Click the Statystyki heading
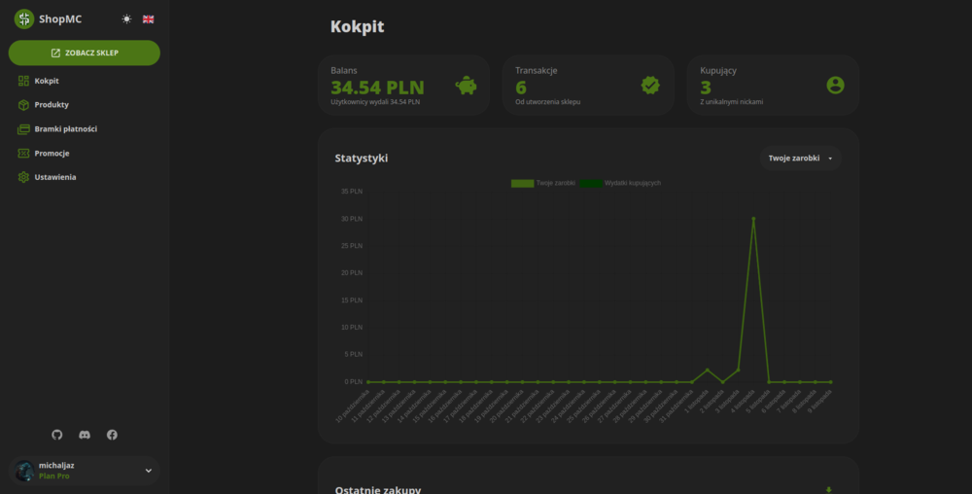This screenshot has width=972, height=494. tap(362, 159)
